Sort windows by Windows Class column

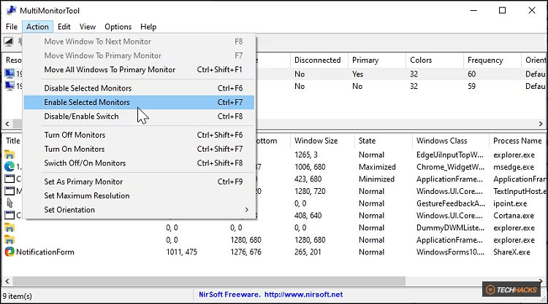tap(451, 141)
